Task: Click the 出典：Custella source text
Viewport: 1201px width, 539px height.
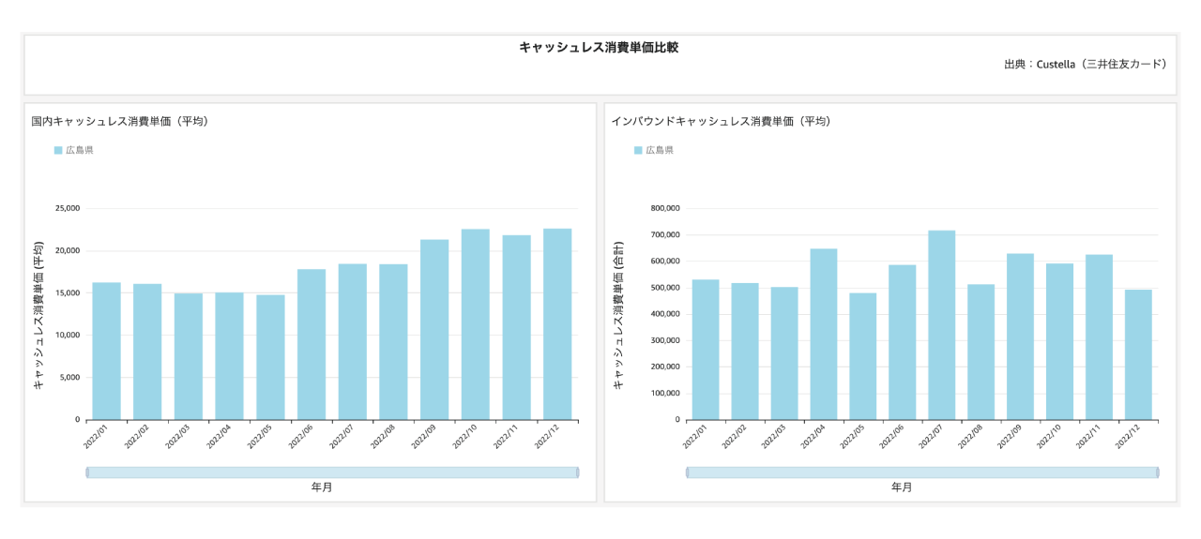Action: 1085,64
